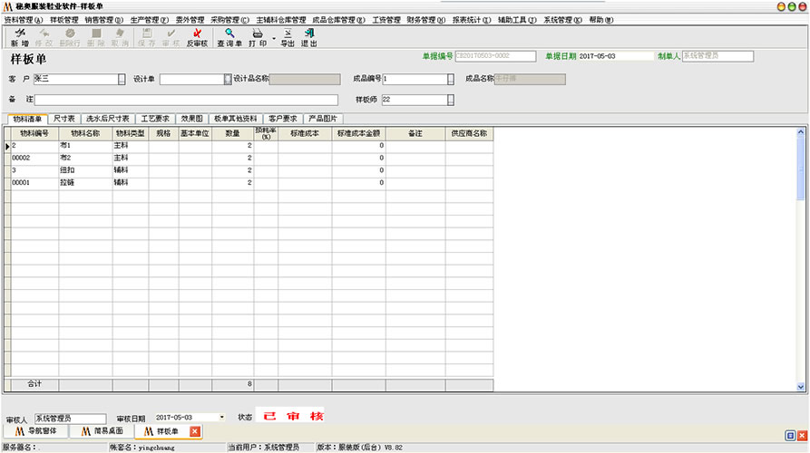Click the 新增 (New) toolbar icon
Viewport: 810px width, 453px height.
[x=19, y=36]
